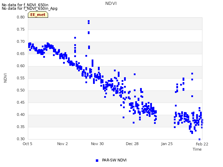Click the 0.45 y-axis tick label
This screenshot has height=167, width=223.
point(21,102)
